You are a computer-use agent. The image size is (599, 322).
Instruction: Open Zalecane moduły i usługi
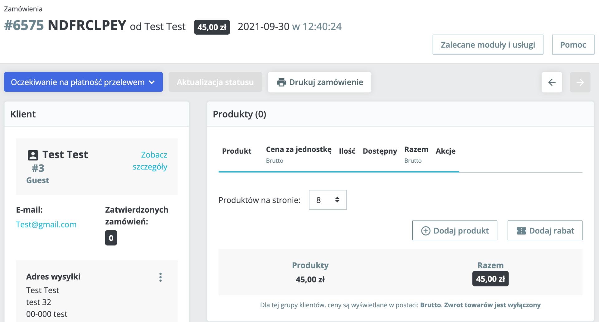pyautogui.click(x=488, y=45)
